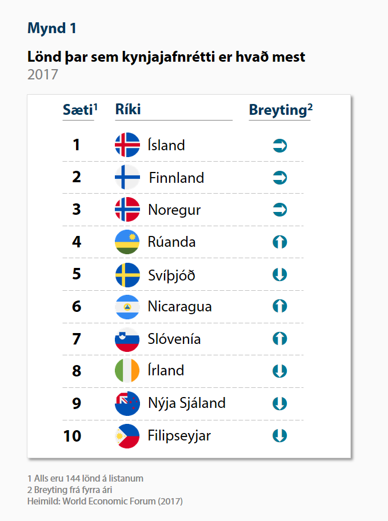
Task: Click the Iceland flag icon
Action: coord(127,145)
